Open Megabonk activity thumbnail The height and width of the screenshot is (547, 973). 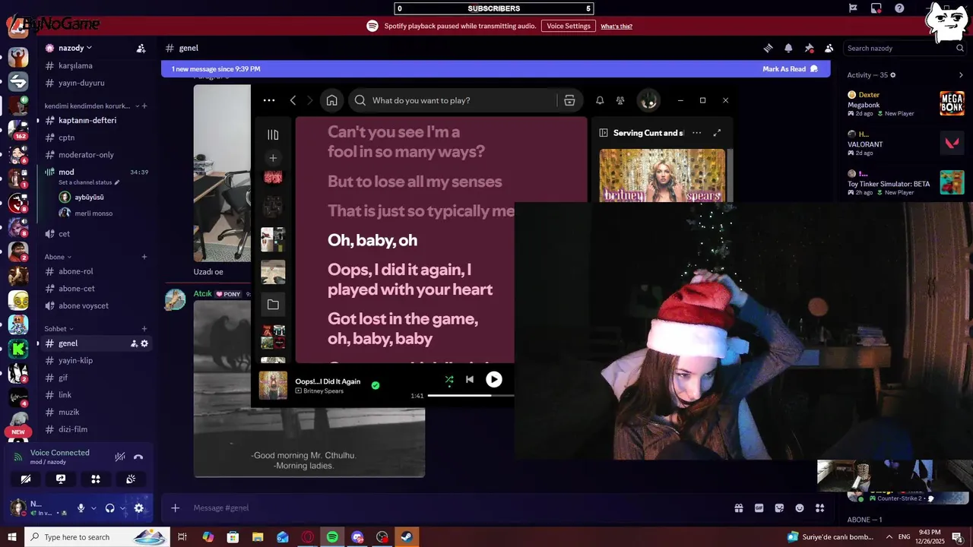point(952,103)
